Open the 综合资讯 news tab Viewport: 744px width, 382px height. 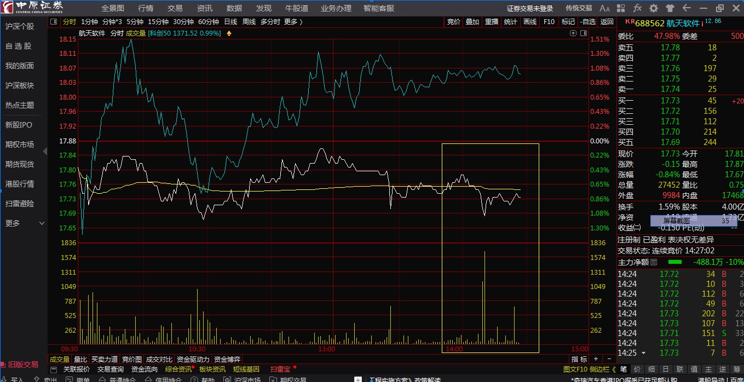180,369
